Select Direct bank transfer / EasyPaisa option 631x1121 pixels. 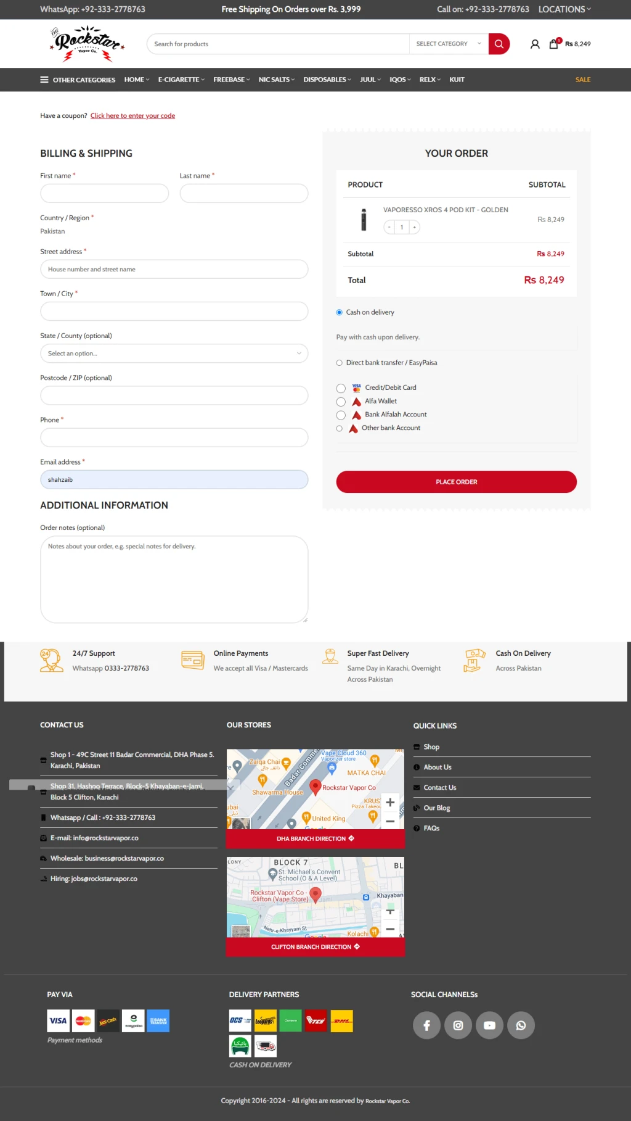(x=340, y=363)
